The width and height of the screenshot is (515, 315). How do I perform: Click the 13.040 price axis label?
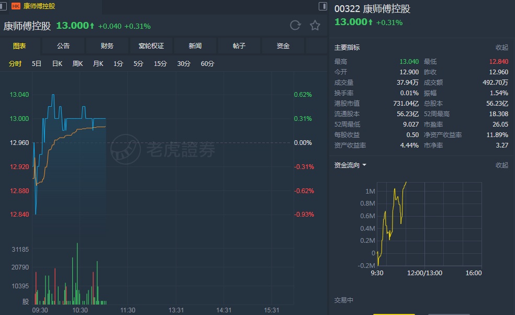[19, 95]
